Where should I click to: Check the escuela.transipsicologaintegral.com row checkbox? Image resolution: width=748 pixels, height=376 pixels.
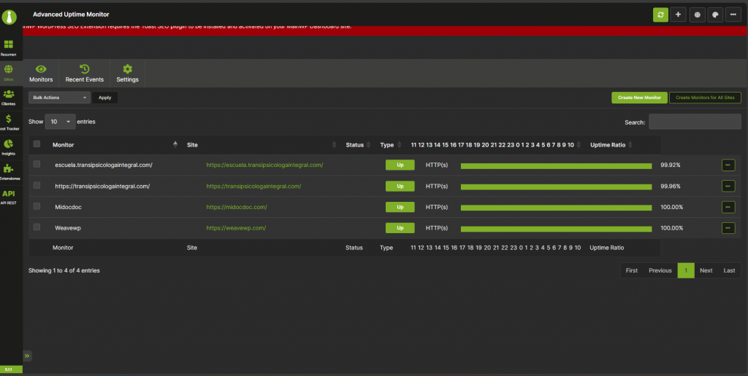(37, 164)
